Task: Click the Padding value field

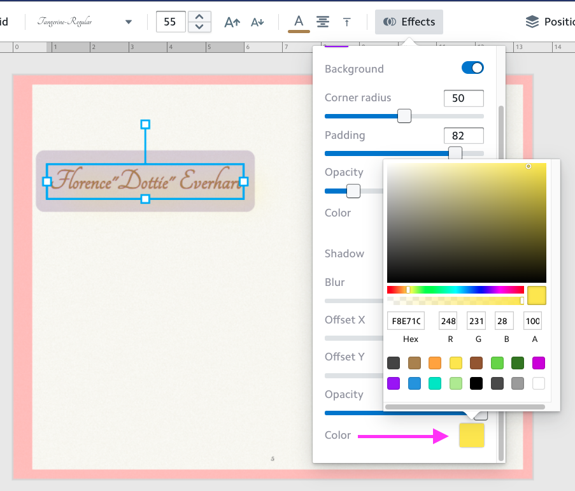Action: (464, 136)
